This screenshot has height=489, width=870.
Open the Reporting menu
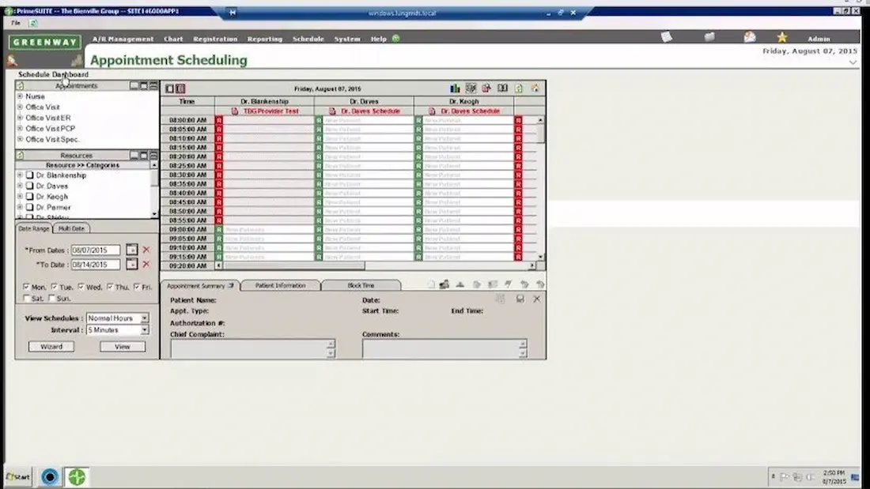point(265,38)
